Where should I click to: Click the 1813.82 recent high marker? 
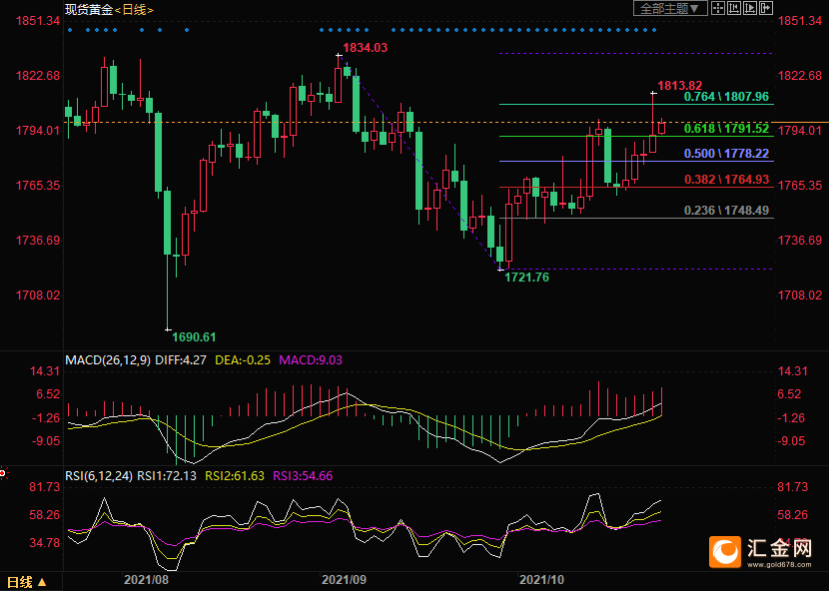680,86
